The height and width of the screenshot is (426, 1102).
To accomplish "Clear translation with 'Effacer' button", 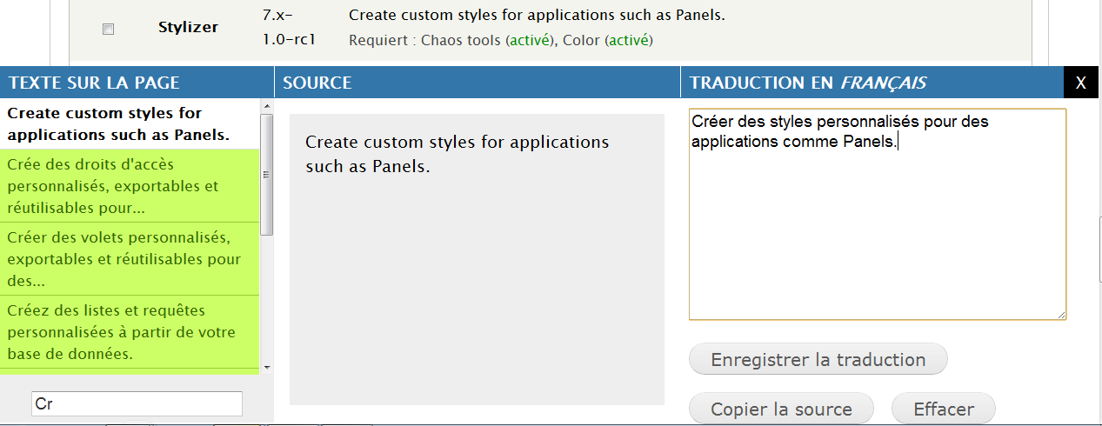I will click(x=943, y=409).
